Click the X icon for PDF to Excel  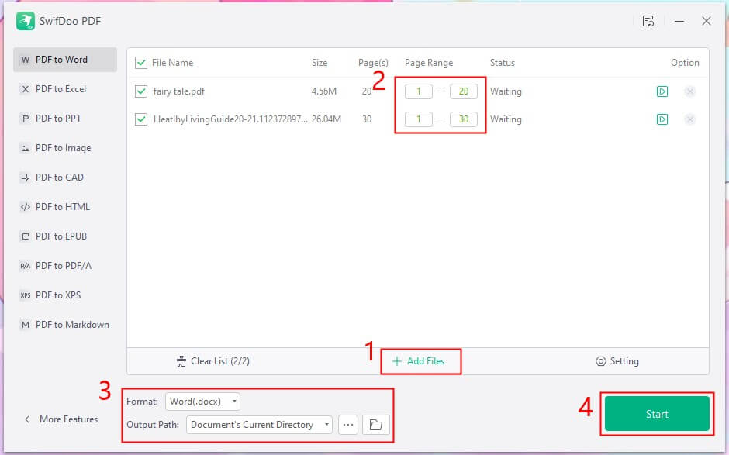click(26, 89)
